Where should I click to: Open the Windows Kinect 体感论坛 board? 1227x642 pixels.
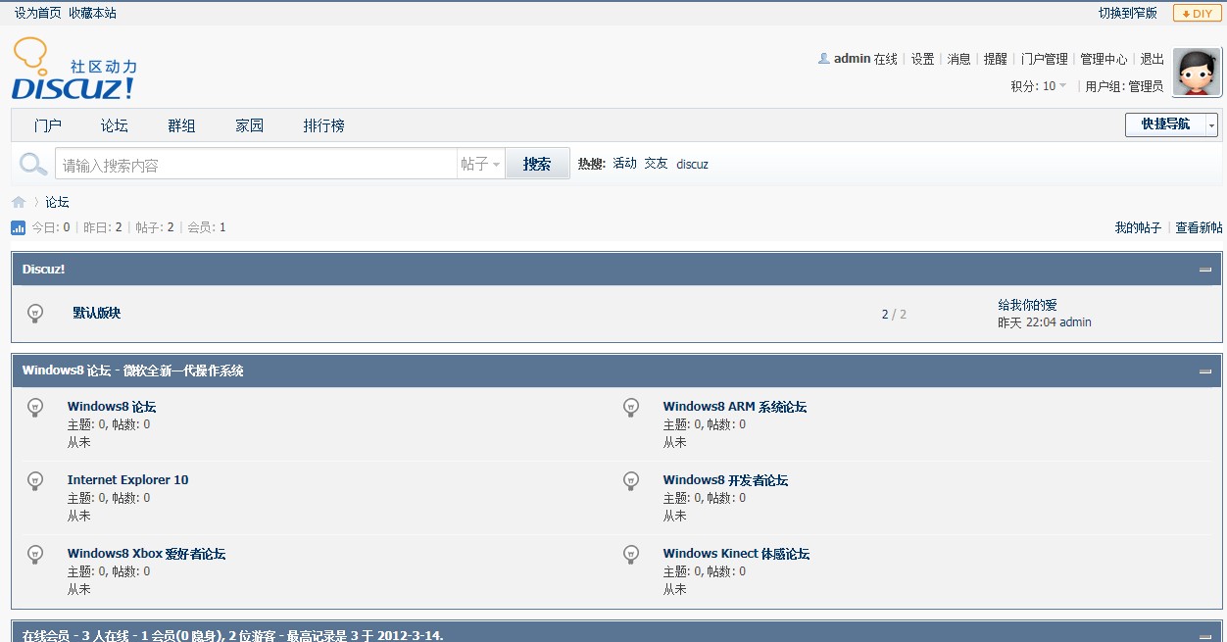(736, 554)
